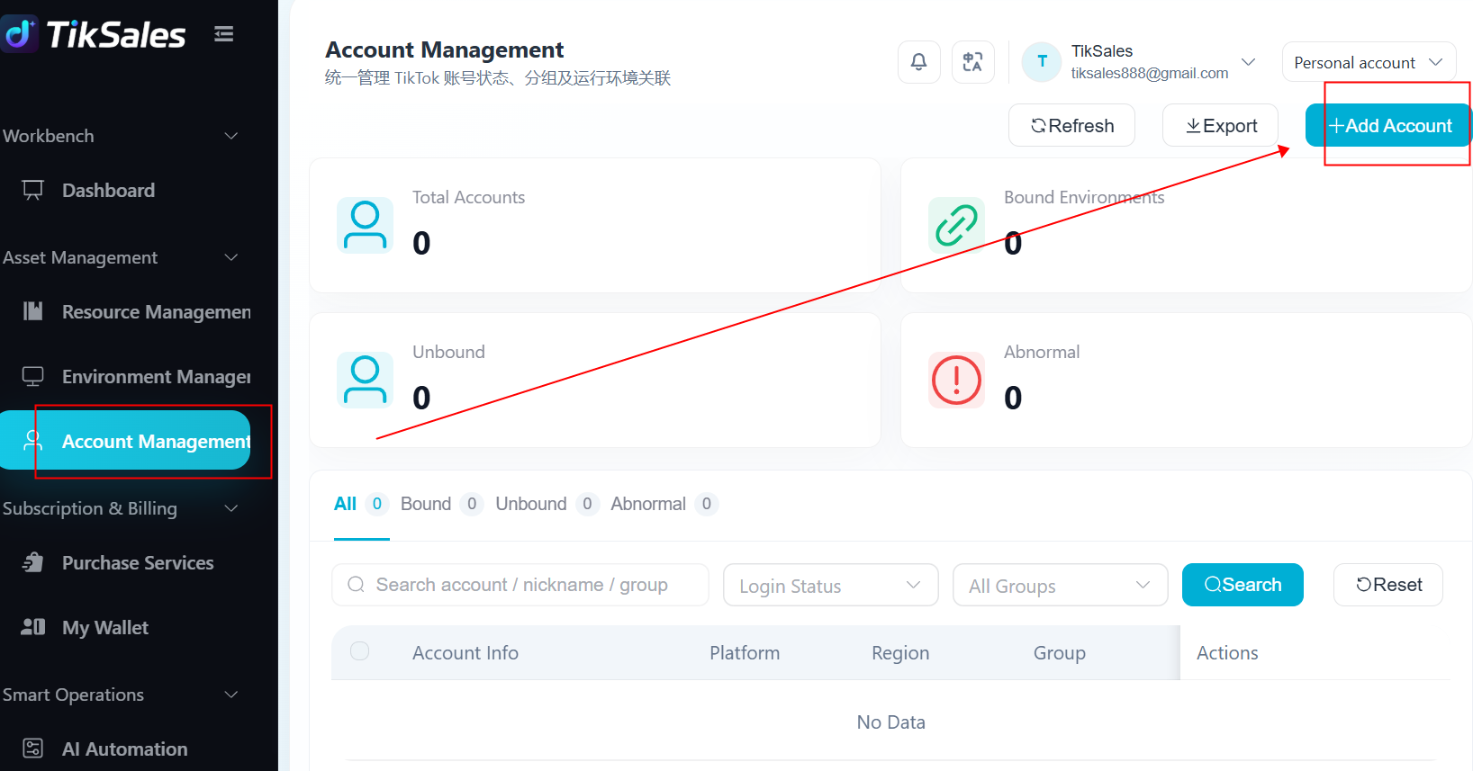The width and height of the screenshot is (1473, 771).
Task: Click the Search account input field
Action: click(x=520, y=585)
